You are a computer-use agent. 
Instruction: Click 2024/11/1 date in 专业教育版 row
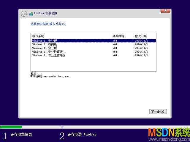(141, 52)
